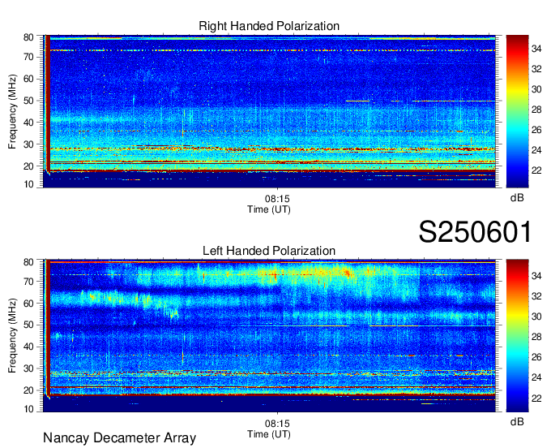Click the 34 dB label on Left Handed color bar
Viewport: 551px width, 448px height.
(536, 276)
